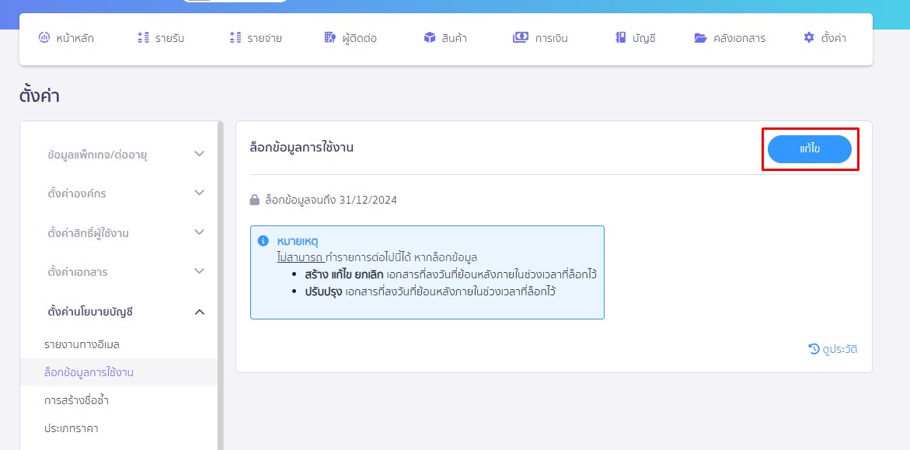The height and width of the screenshot is (450, 910).
Task: Select ตั้งค่านโยบายบัญชี section label
Action: tap(91, 311)
